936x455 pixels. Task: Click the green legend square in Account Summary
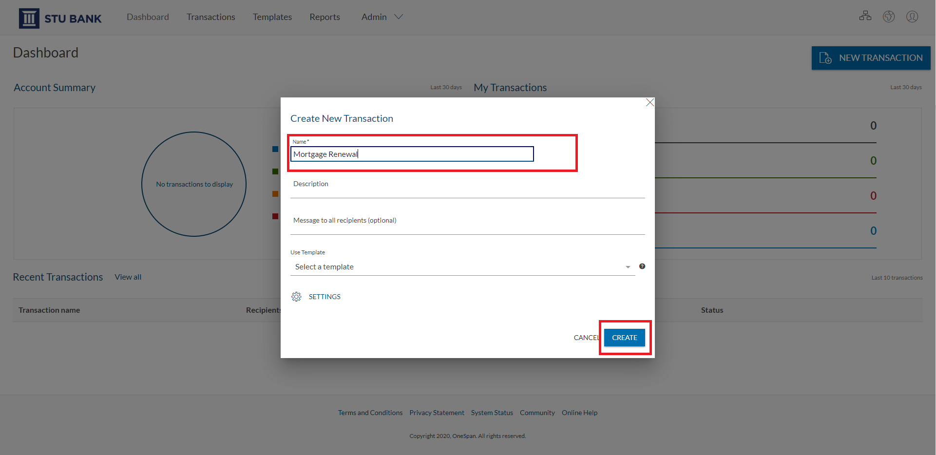[x=275, y=171]
